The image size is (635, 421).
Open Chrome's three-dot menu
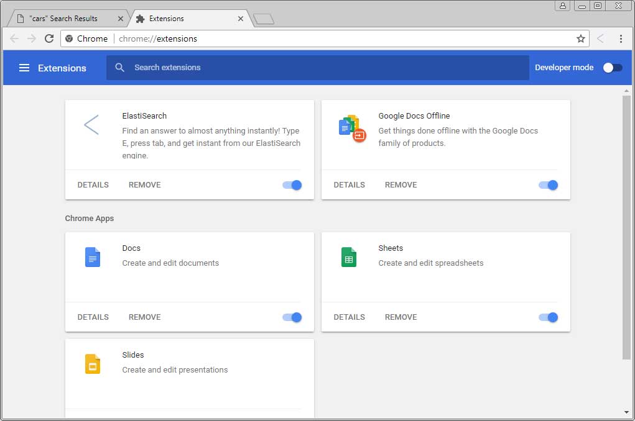click(x=621, y=38)
